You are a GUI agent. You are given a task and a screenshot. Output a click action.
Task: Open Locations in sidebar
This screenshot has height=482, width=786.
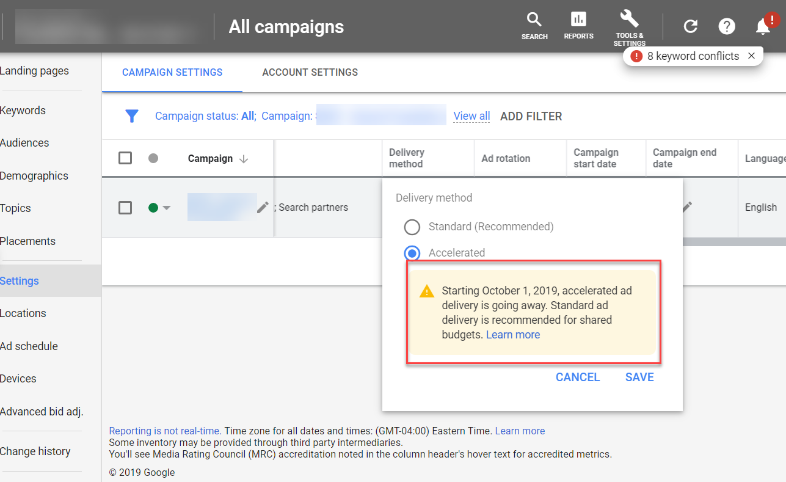pos(23,313)
